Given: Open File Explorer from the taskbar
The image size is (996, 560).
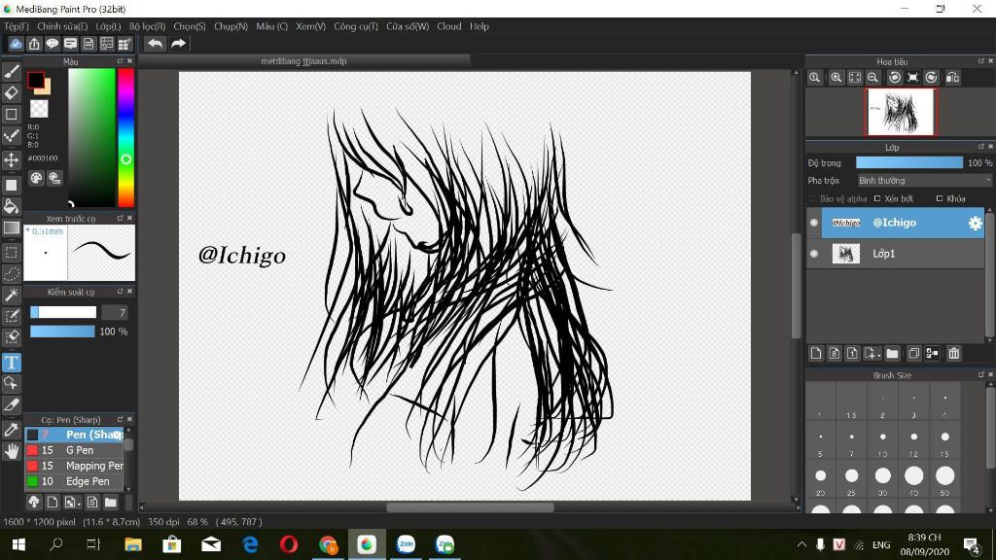Looking at the screenshot, I should click(133, 544).
